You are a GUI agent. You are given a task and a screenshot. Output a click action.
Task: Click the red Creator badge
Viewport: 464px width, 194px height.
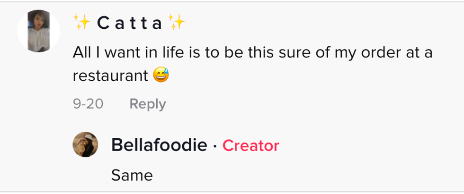[x=250, y=146]
